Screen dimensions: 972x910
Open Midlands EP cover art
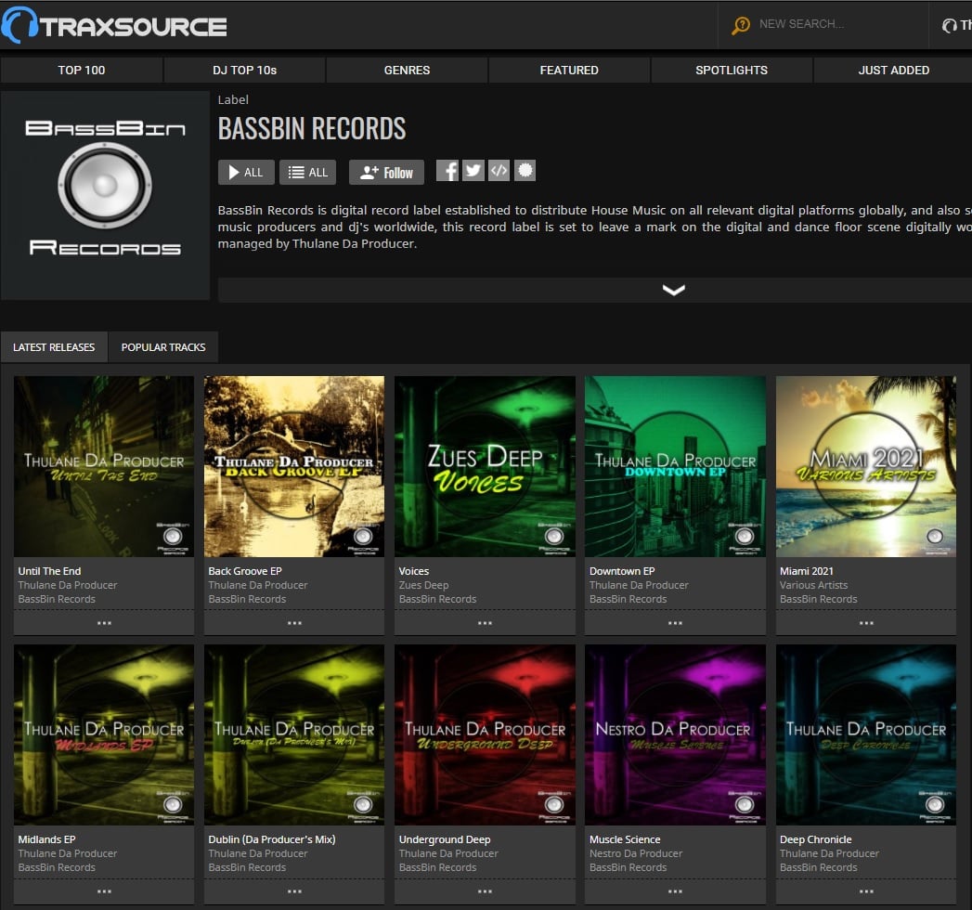pos(104,735)
